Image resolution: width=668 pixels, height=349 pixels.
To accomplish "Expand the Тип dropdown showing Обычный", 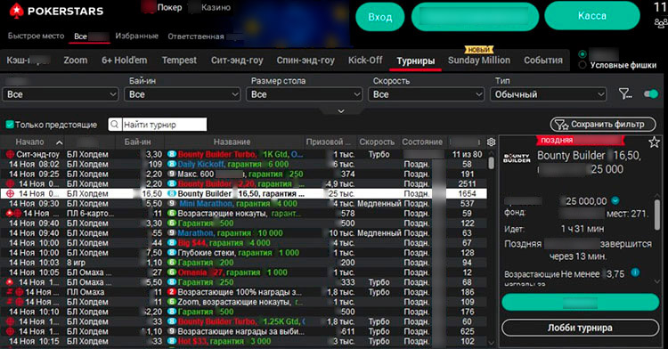I will pos(548,94).
